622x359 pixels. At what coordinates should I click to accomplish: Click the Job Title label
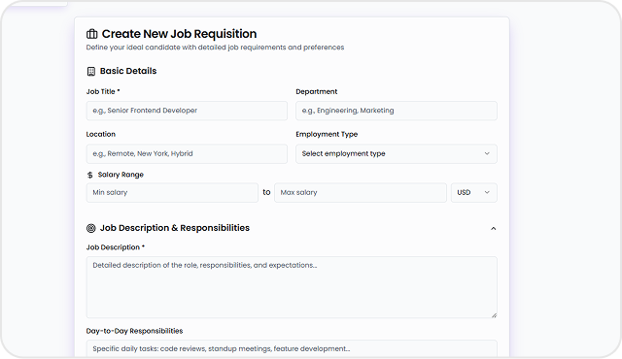click(x=103, y=91)
